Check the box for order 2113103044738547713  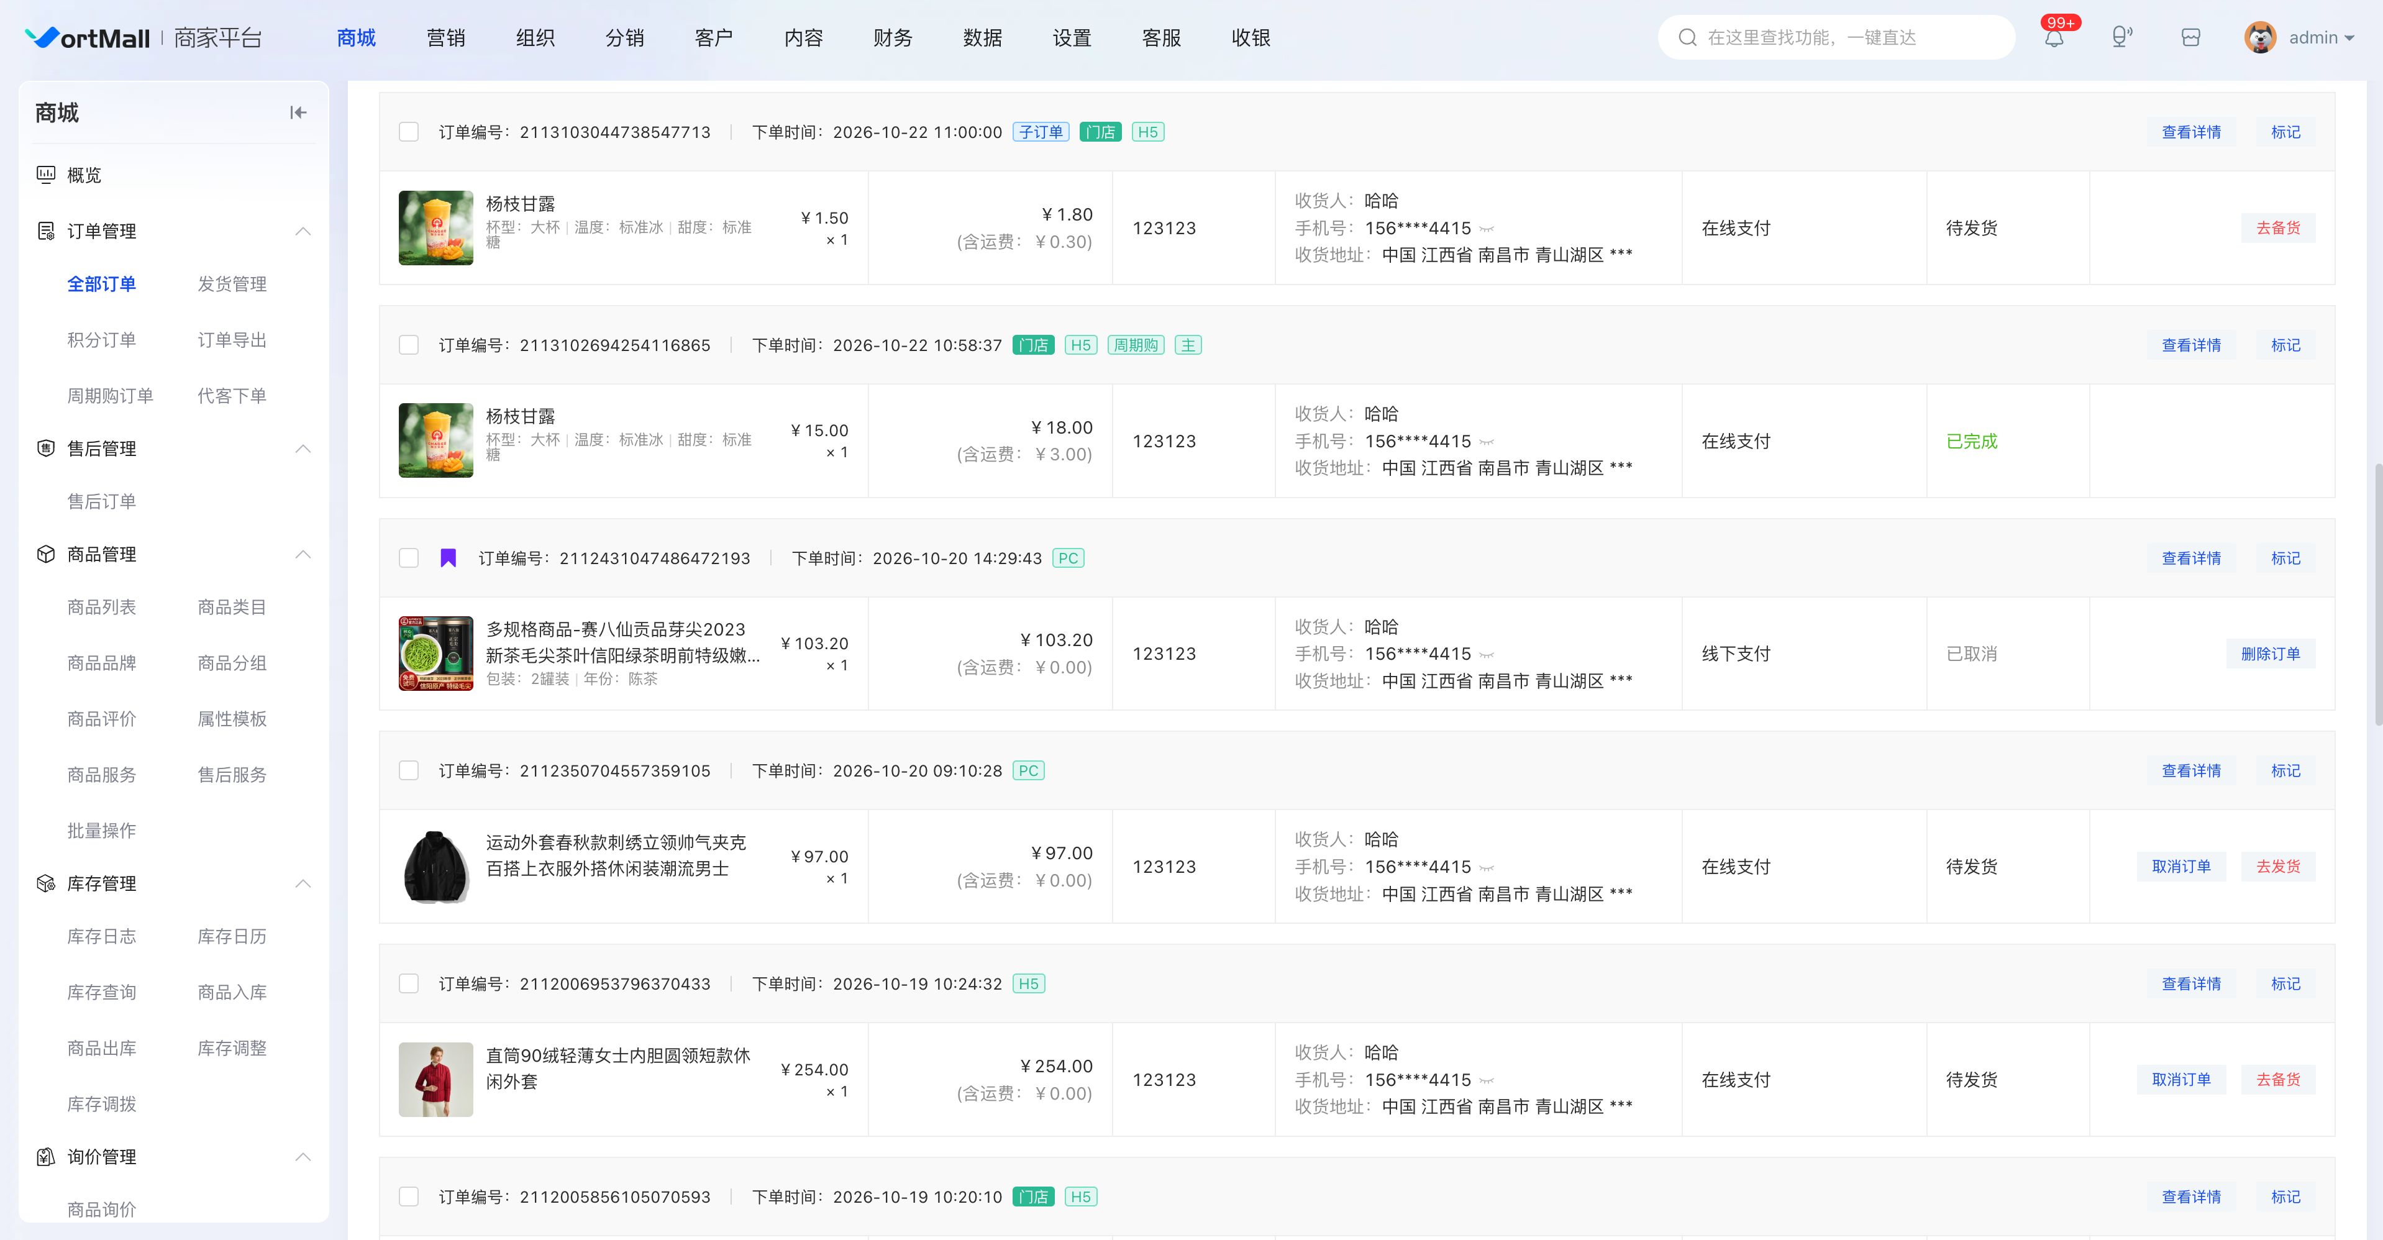409,132
